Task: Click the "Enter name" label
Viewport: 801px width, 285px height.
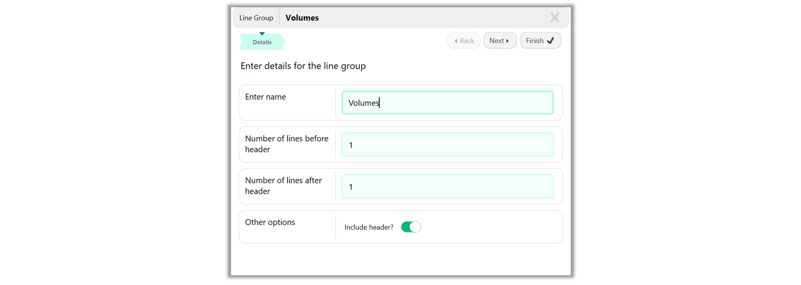Action: (x=265, y=97)
